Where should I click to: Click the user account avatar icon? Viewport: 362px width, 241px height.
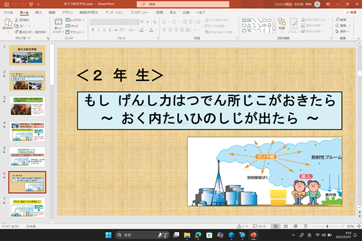(x=317, y=4)
